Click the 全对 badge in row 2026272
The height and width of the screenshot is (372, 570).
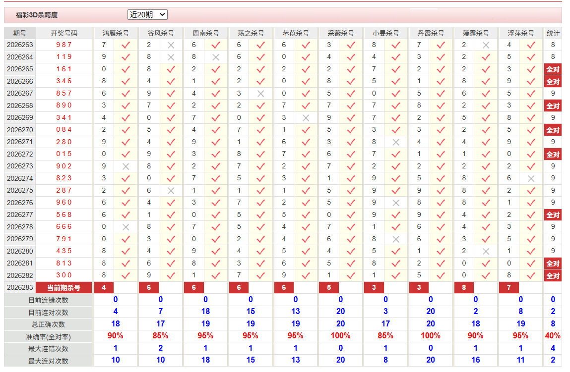point(553,154)
